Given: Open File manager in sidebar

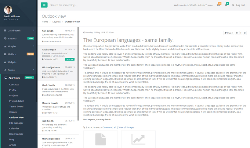Looking at the screenshot, I should click(x=16, y=123).
